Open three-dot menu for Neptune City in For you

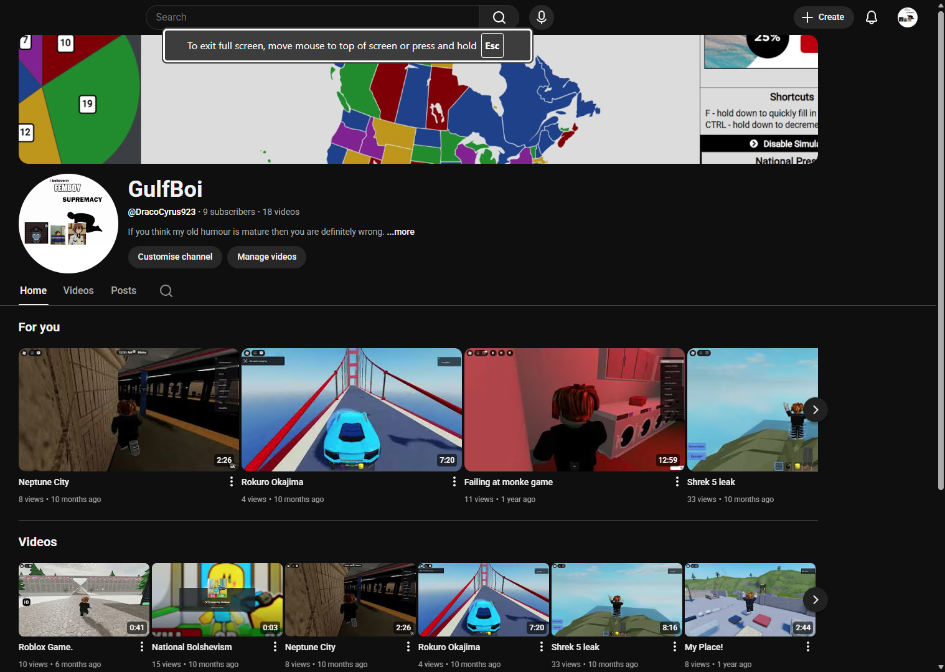pos(232,481)
